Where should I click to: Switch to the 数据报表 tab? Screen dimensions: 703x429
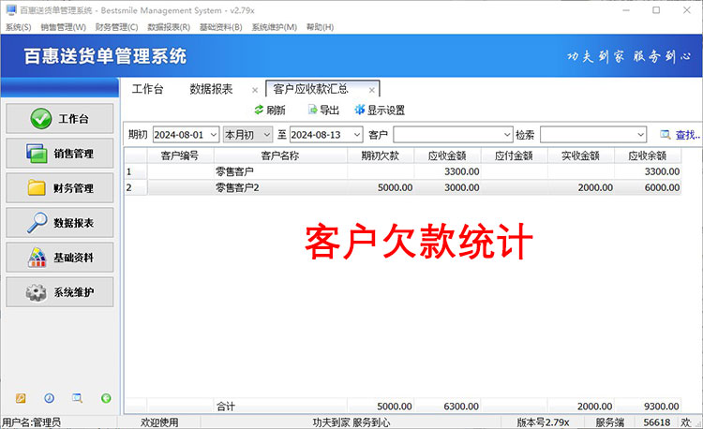click(x=211, y=89)
